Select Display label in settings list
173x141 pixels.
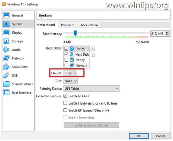pyautogui.click(x=17, y=33)
